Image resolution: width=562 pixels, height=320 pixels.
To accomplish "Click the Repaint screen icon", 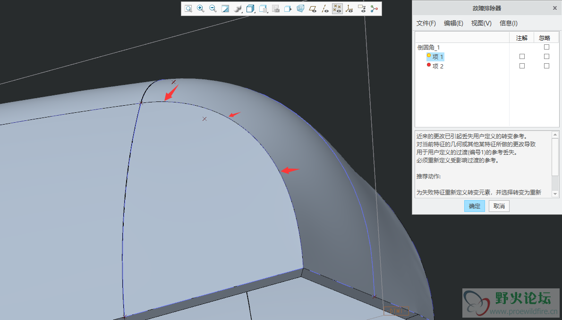I will pos(225,8).
